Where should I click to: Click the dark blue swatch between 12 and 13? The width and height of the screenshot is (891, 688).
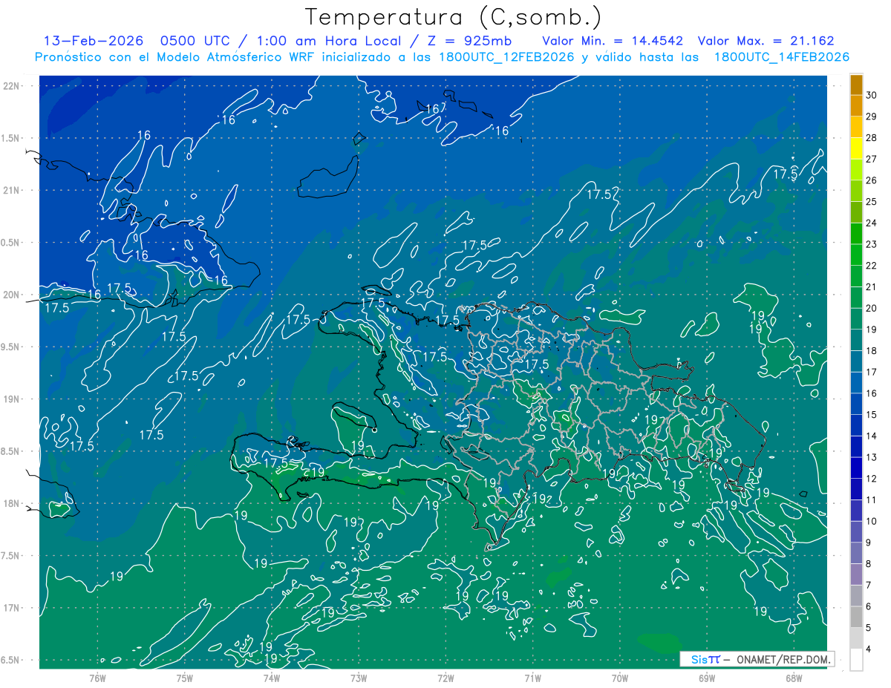click(x=856, y=468)
